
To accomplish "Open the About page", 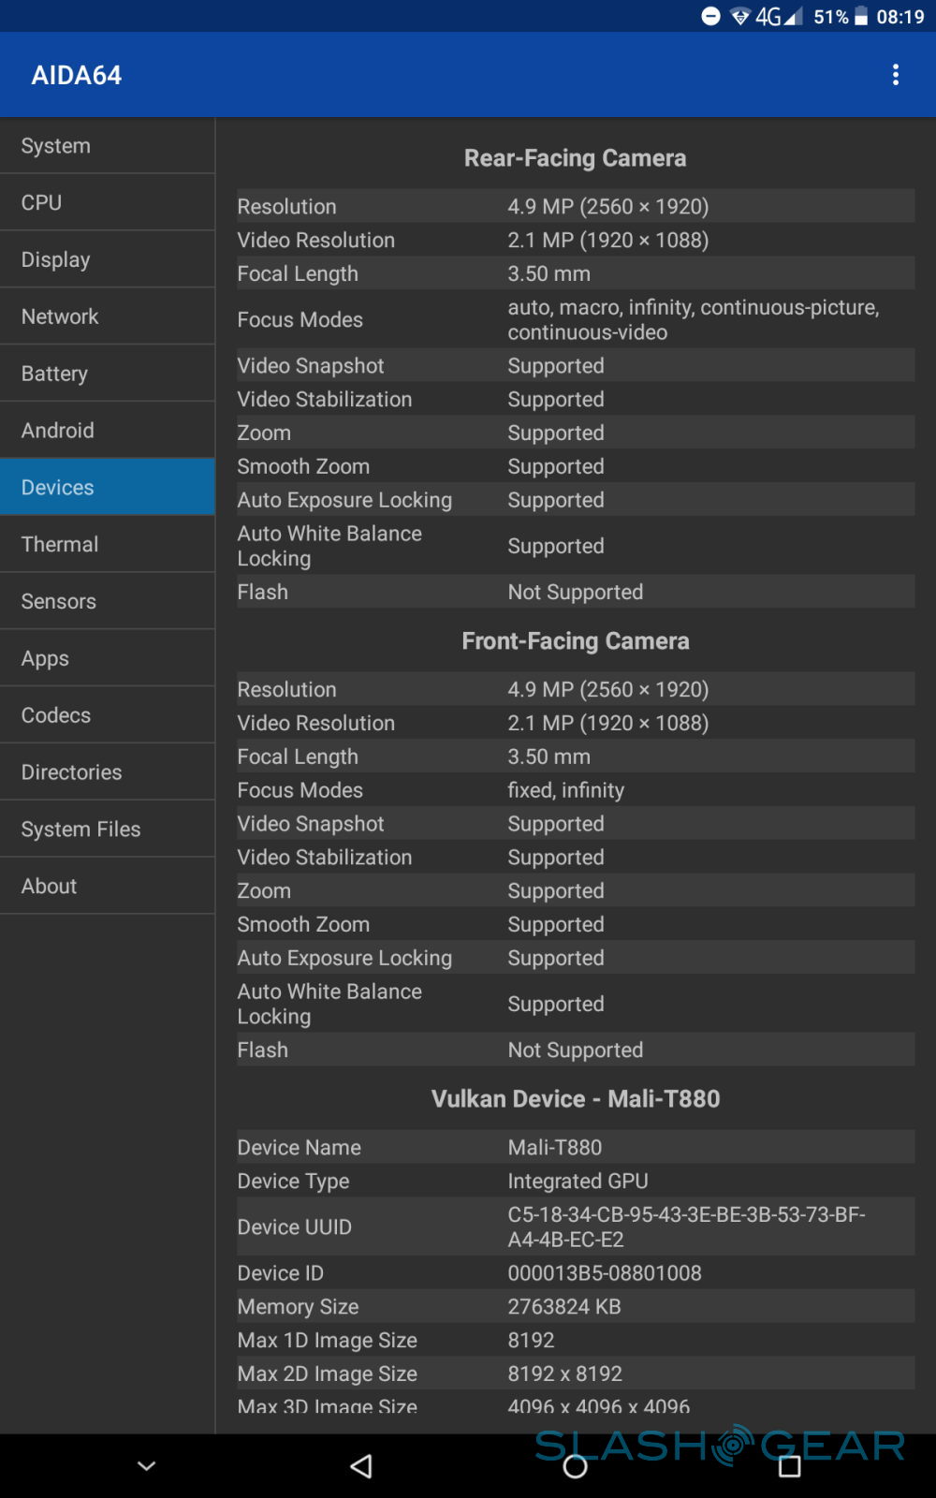I will [108, 887].
